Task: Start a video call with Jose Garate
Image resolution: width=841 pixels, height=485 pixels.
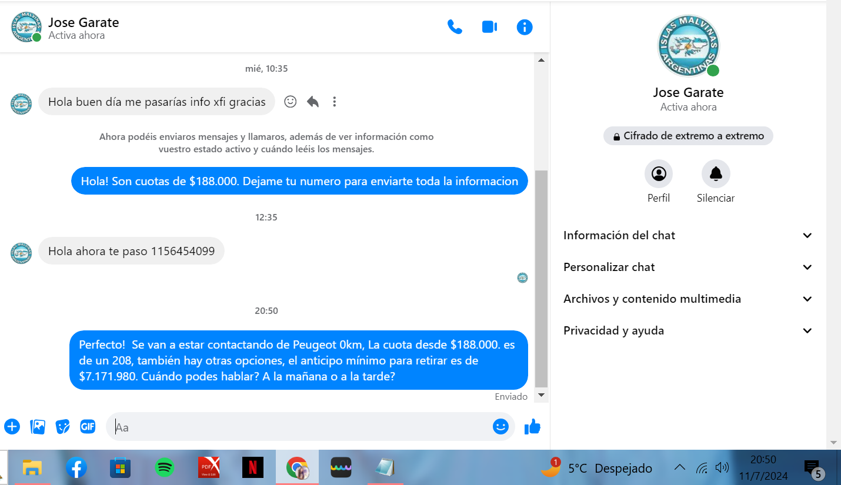Action: point(489,27)
